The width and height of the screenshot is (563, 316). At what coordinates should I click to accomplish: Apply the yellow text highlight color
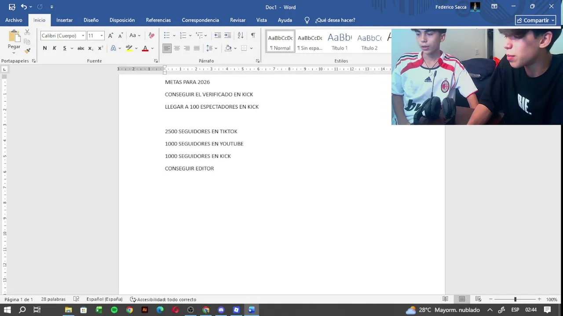(x=129, y=48)
